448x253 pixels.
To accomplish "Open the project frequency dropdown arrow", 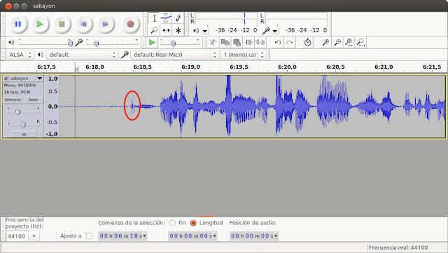I will point(34,236).
